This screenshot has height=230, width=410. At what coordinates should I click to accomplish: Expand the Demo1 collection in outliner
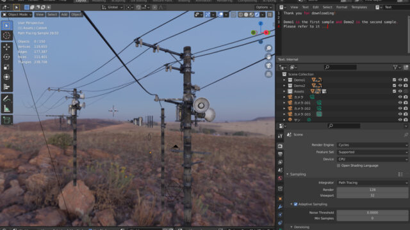point(284,80)
